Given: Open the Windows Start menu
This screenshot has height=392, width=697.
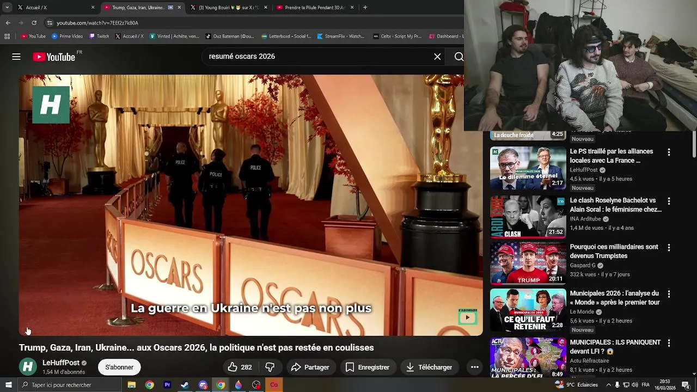Looking at the screenshot, I should point(8,385).
